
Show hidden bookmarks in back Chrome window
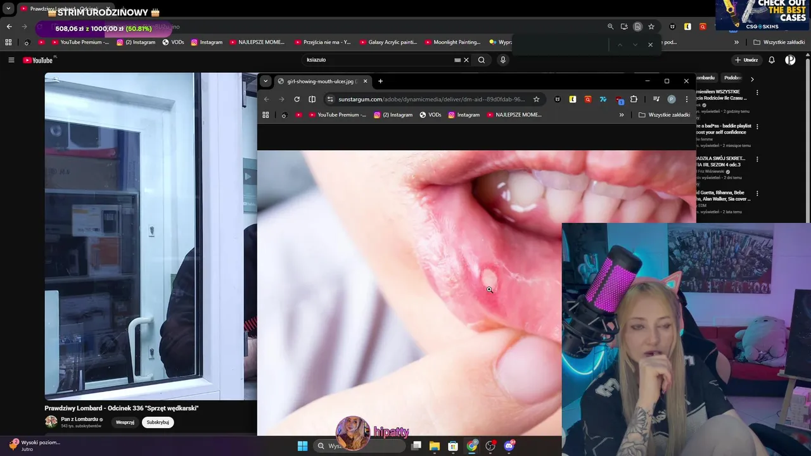736,42
